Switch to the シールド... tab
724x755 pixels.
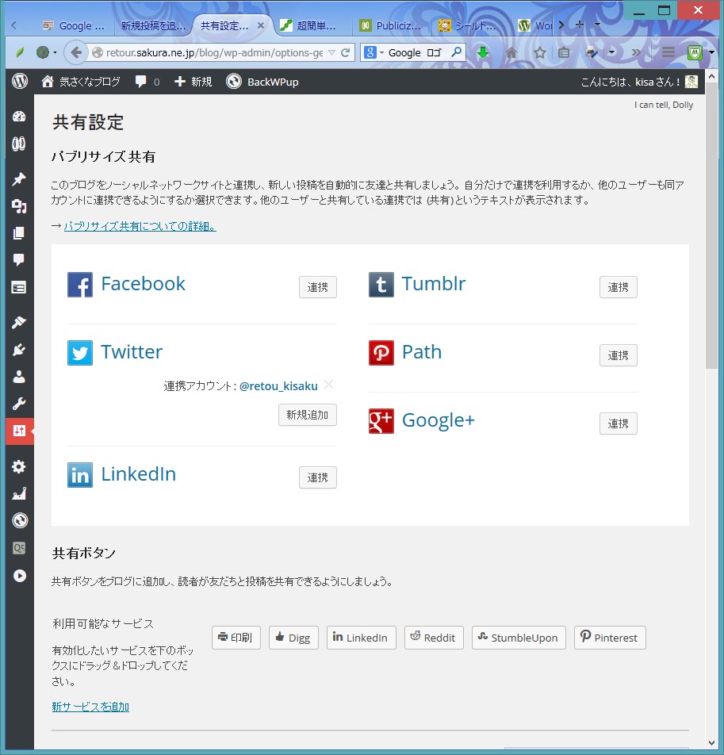[x=468, y=26]
